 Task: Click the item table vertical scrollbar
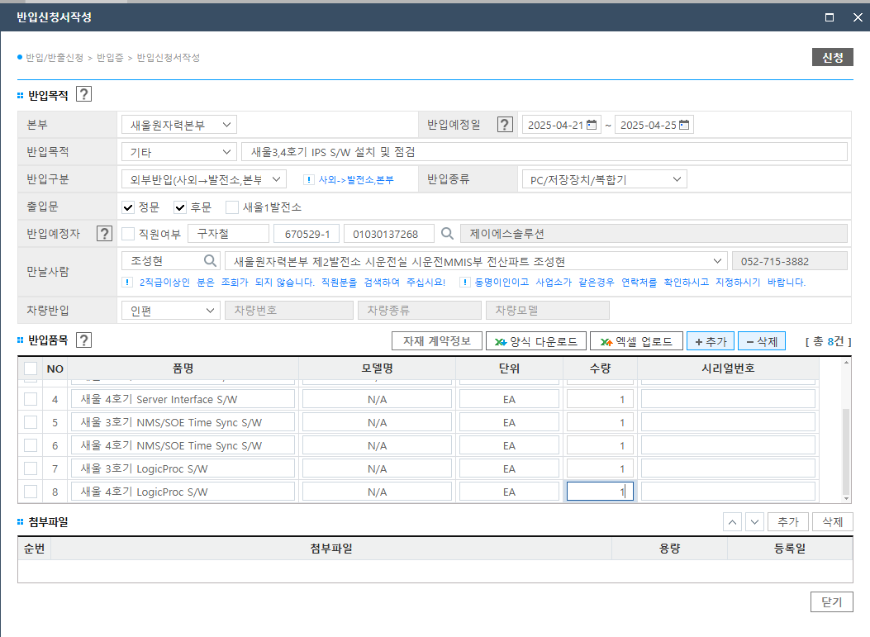point(845,450)
